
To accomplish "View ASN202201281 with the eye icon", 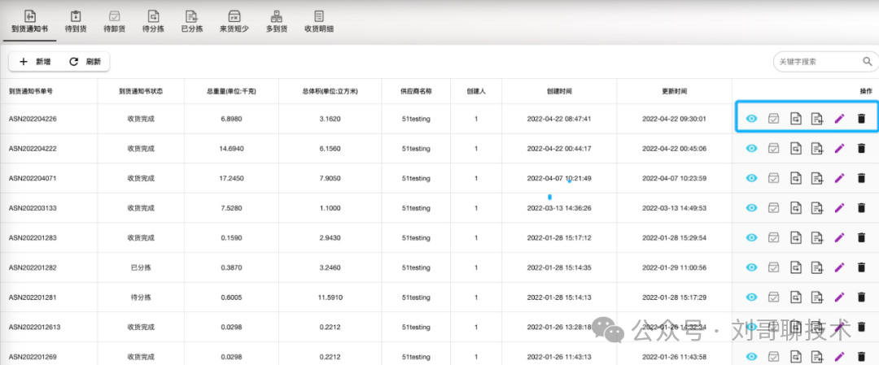I will point(752,297).
